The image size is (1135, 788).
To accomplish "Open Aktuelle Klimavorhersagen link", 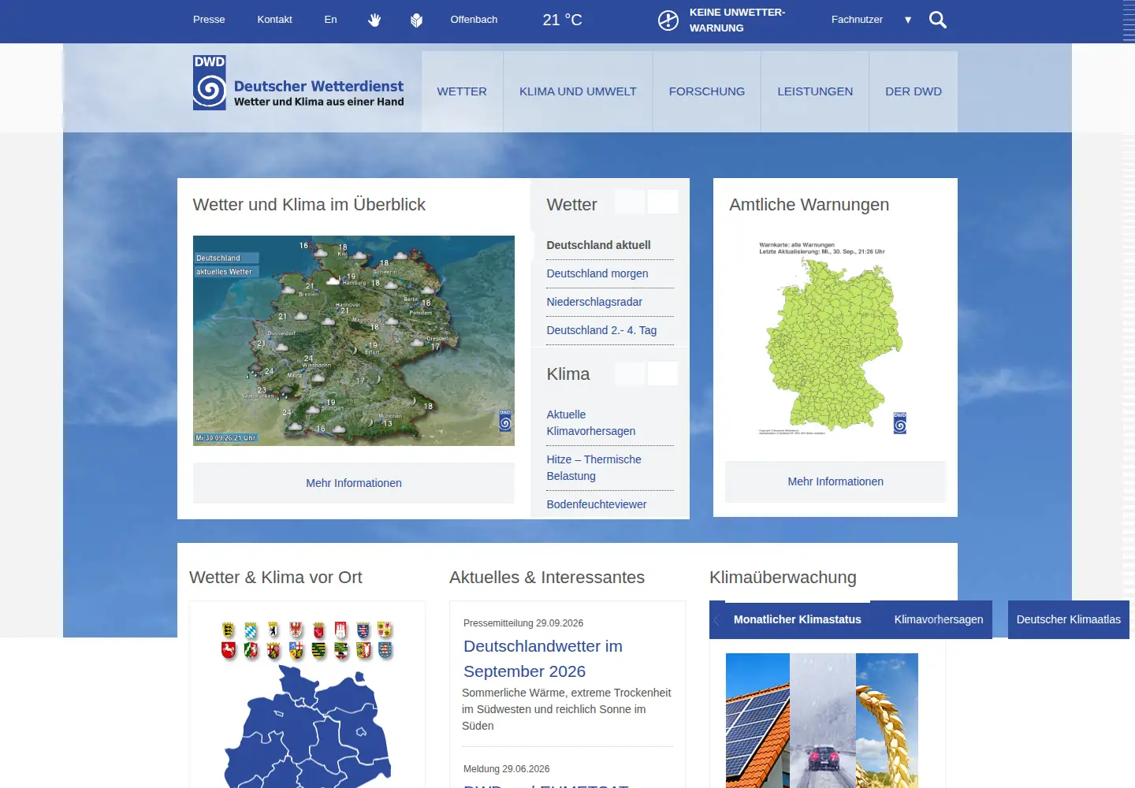I will [590, 422].
